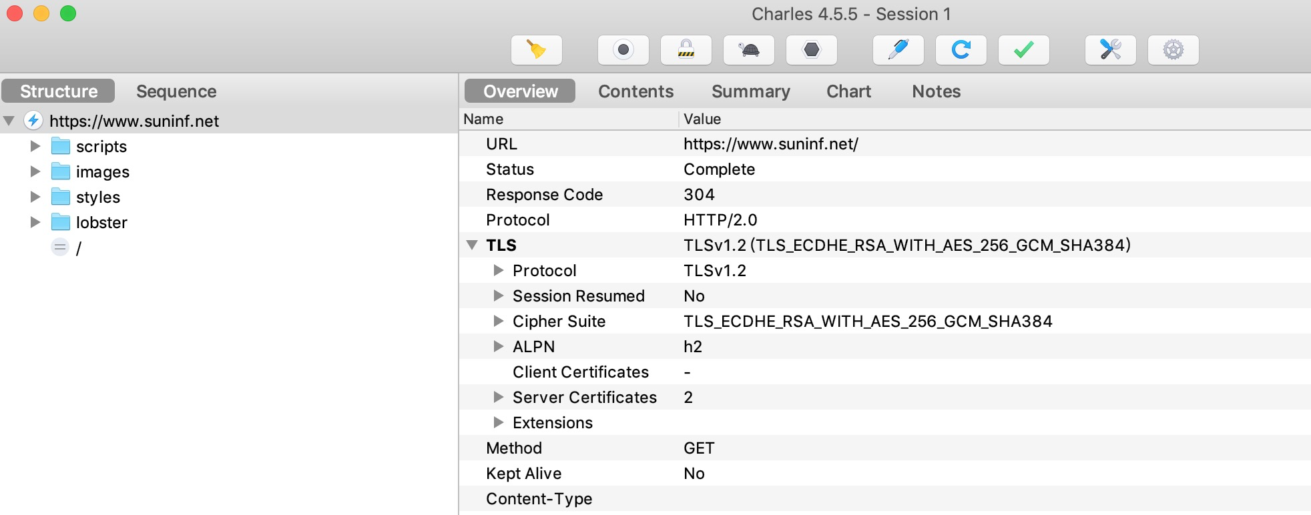Viewport: 1311px width, 515px height.
Task: Click the broom Clear Session icon
Action: point(537,50)
